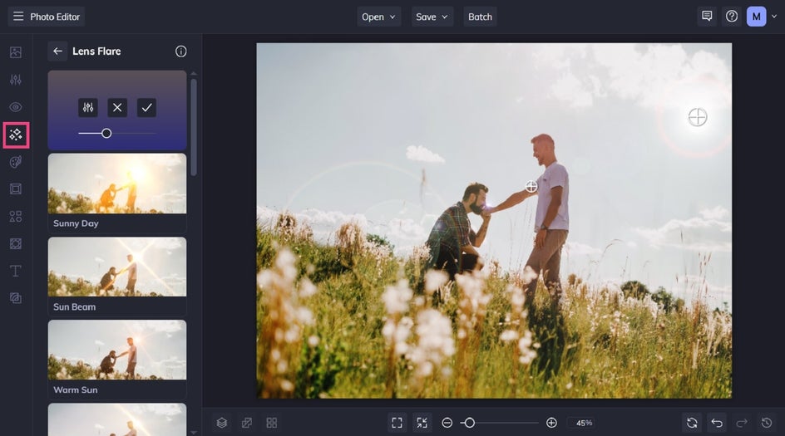Select the Text tool
Screen dimensions: 785x436
pos(16,271)
